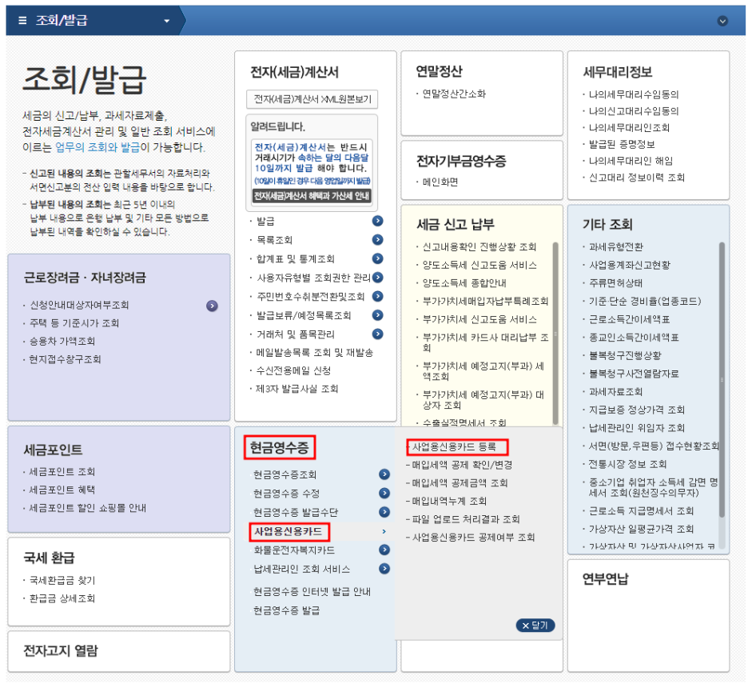
Task: Click the 닫기 button in submenu
Action: coord(535,626)
